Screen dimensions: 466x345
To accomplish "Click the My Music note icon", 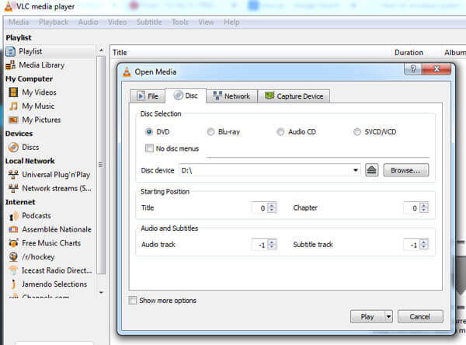I will click(x=13, y=106).
